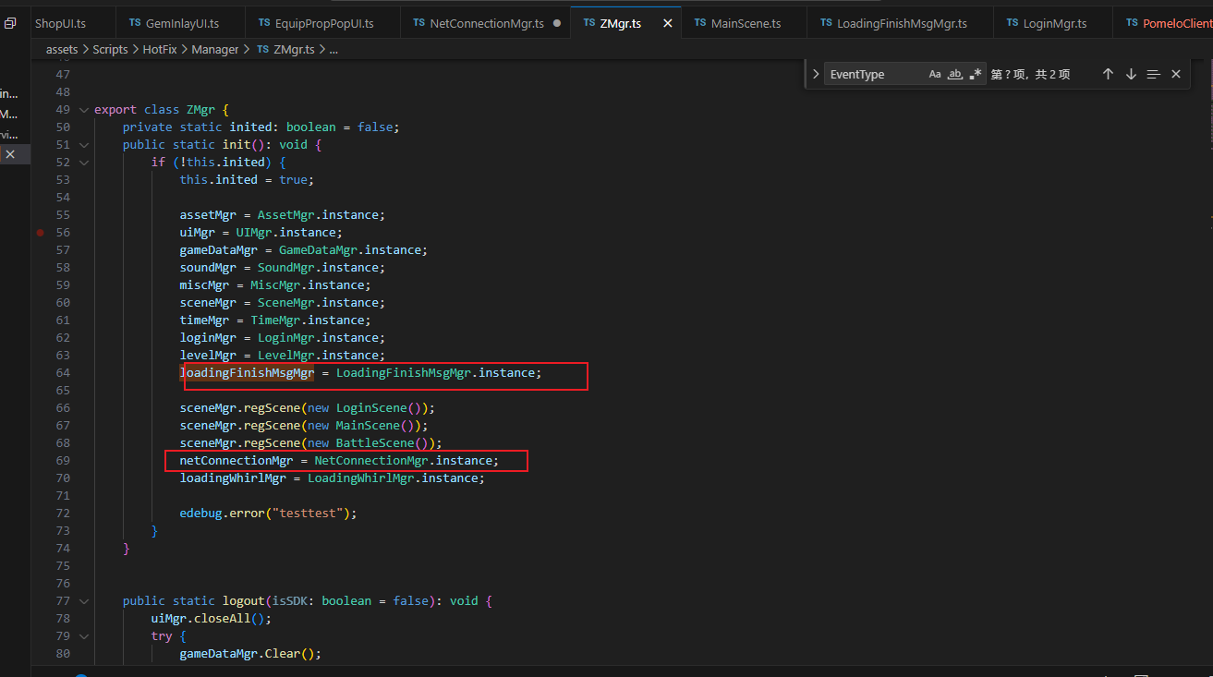Click the breakpoint dot on line 56
Image resolution: width=1213 pixels, height=677 pixels.
(40, 233)
